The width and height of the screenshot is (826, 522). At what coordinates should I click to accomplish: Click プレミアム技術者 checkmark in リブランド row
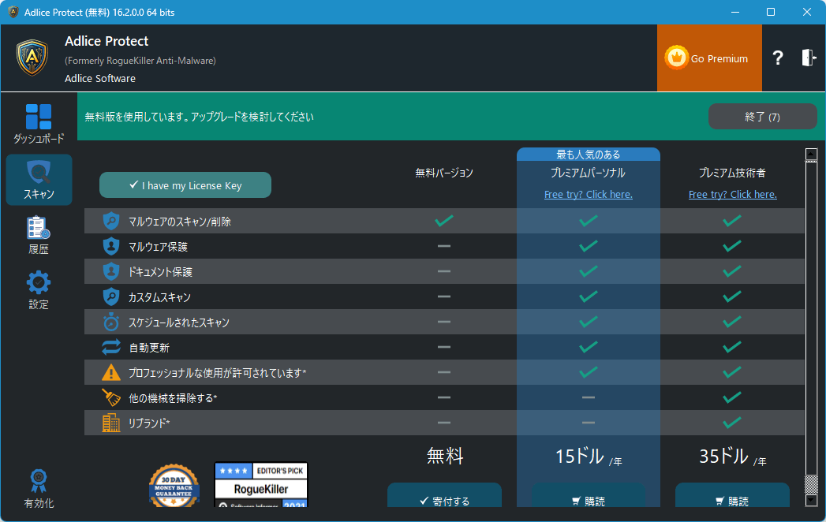(731, 423)
